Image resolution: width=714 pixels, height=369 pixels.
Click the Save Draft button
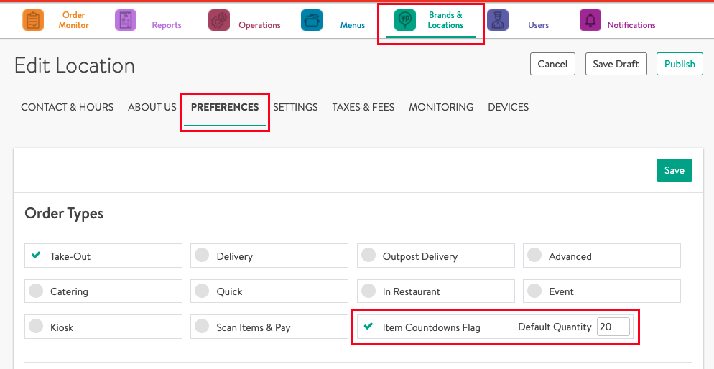pos(616,64)
